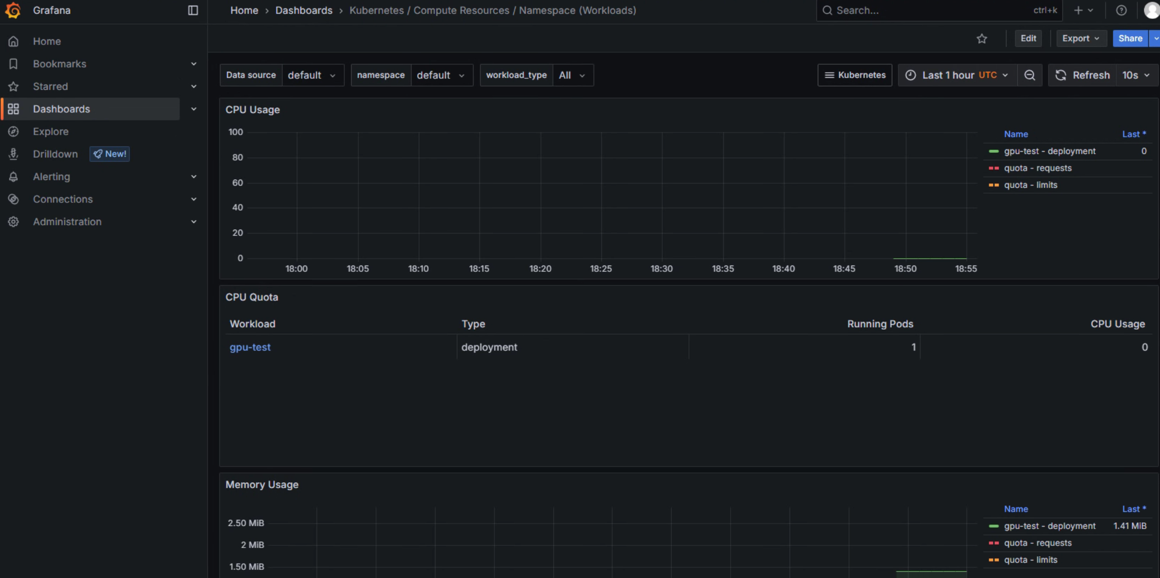
Task: Expand the Administration section chevron
Action: click(194, 221)
